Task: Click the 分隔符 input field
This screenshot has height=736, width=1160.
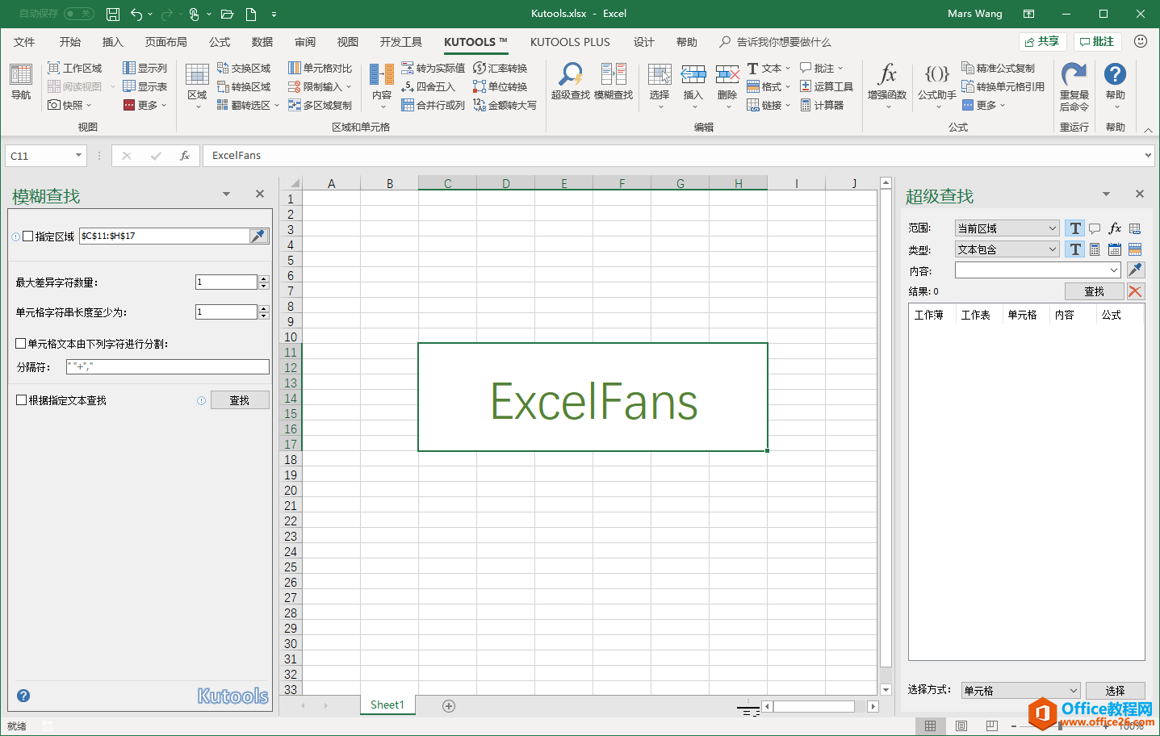Action: 168,366
